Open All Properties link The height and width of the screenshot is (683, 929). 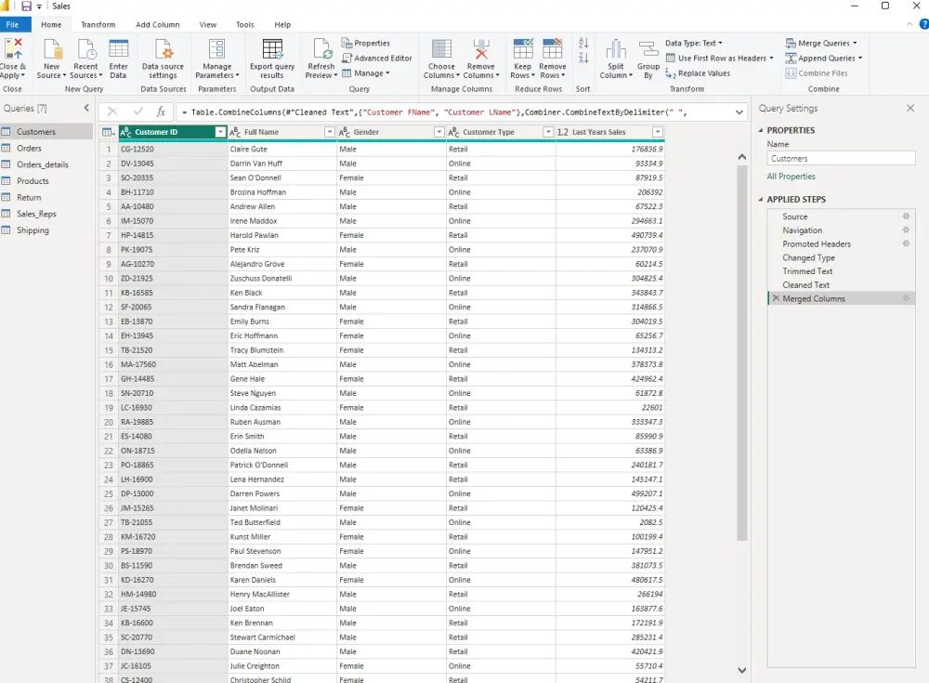[x=791, y=176]
